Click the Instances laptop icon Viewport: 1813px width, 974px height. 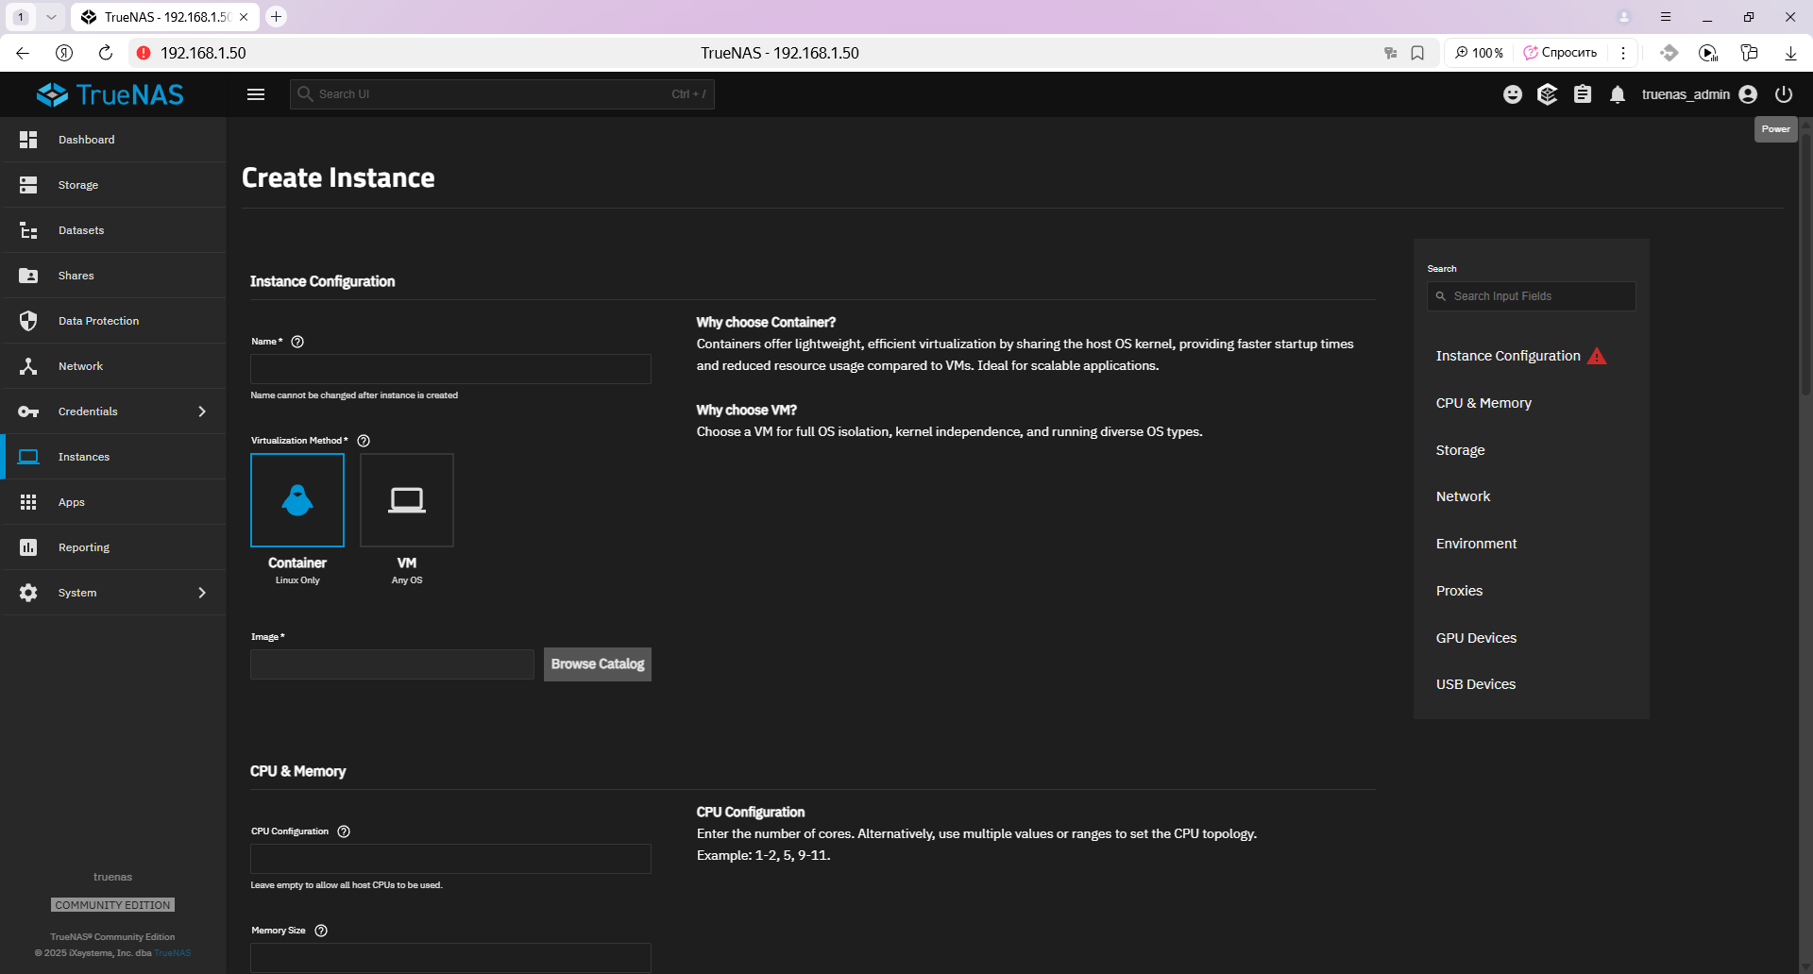pos(28,457)
